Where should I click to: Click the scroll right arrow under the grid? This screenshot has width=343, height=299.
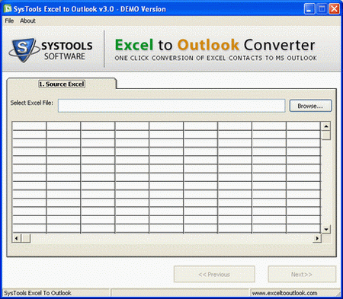pos(317,238)
